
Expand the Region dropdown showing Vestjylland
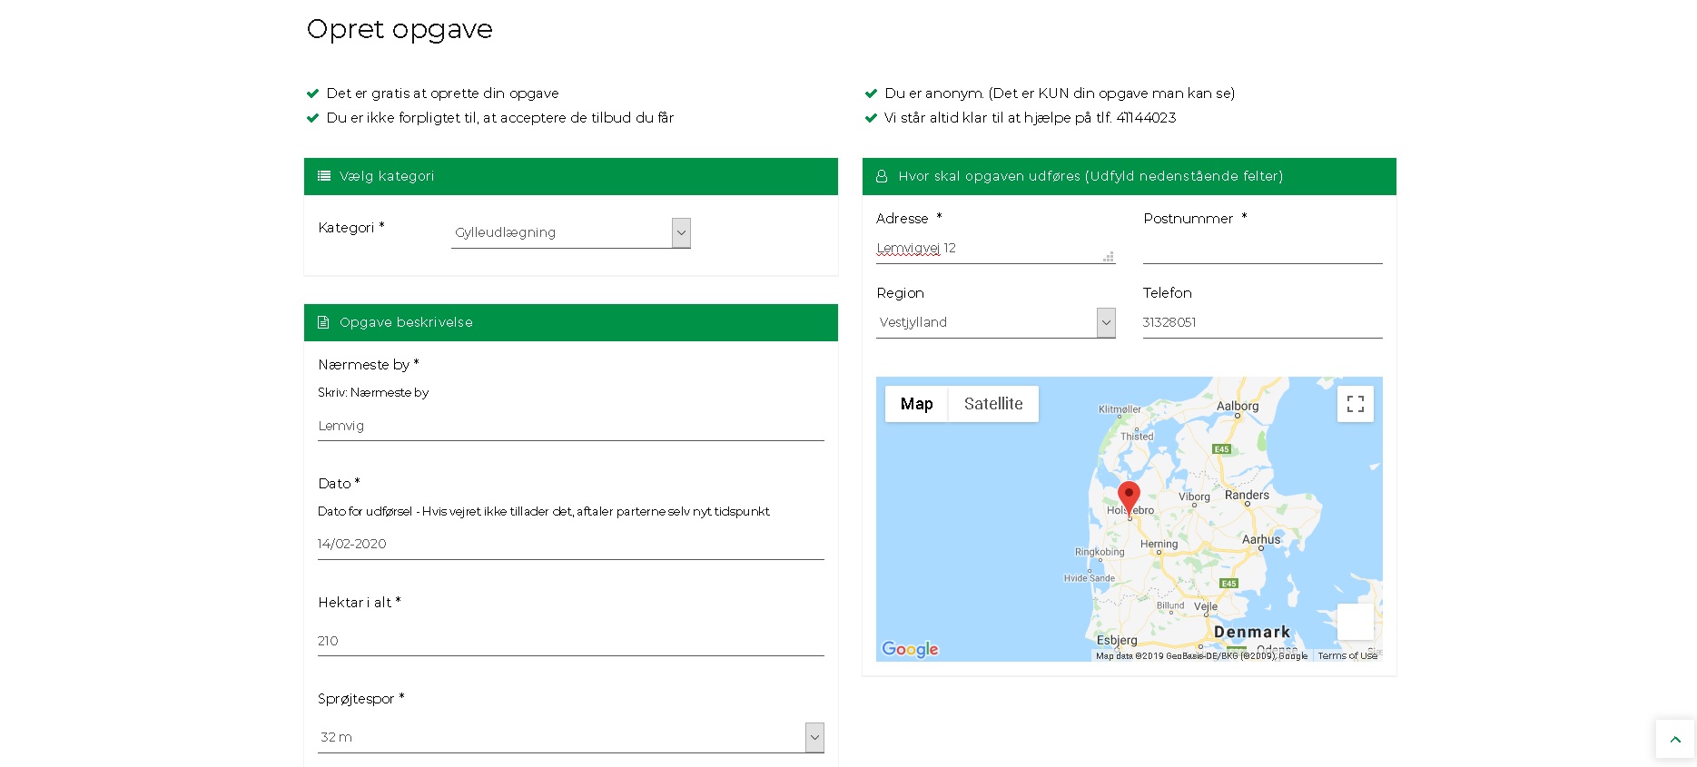click(995, 322)
